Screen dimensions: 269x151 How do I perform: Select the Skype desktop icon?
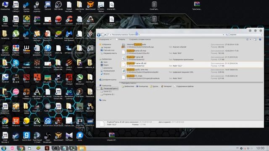click(16, 64)
